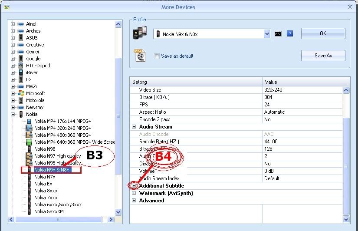The image size is (358, 231).
Task: Click the Video Size value 320x240
Action: [x=273, y=90]
